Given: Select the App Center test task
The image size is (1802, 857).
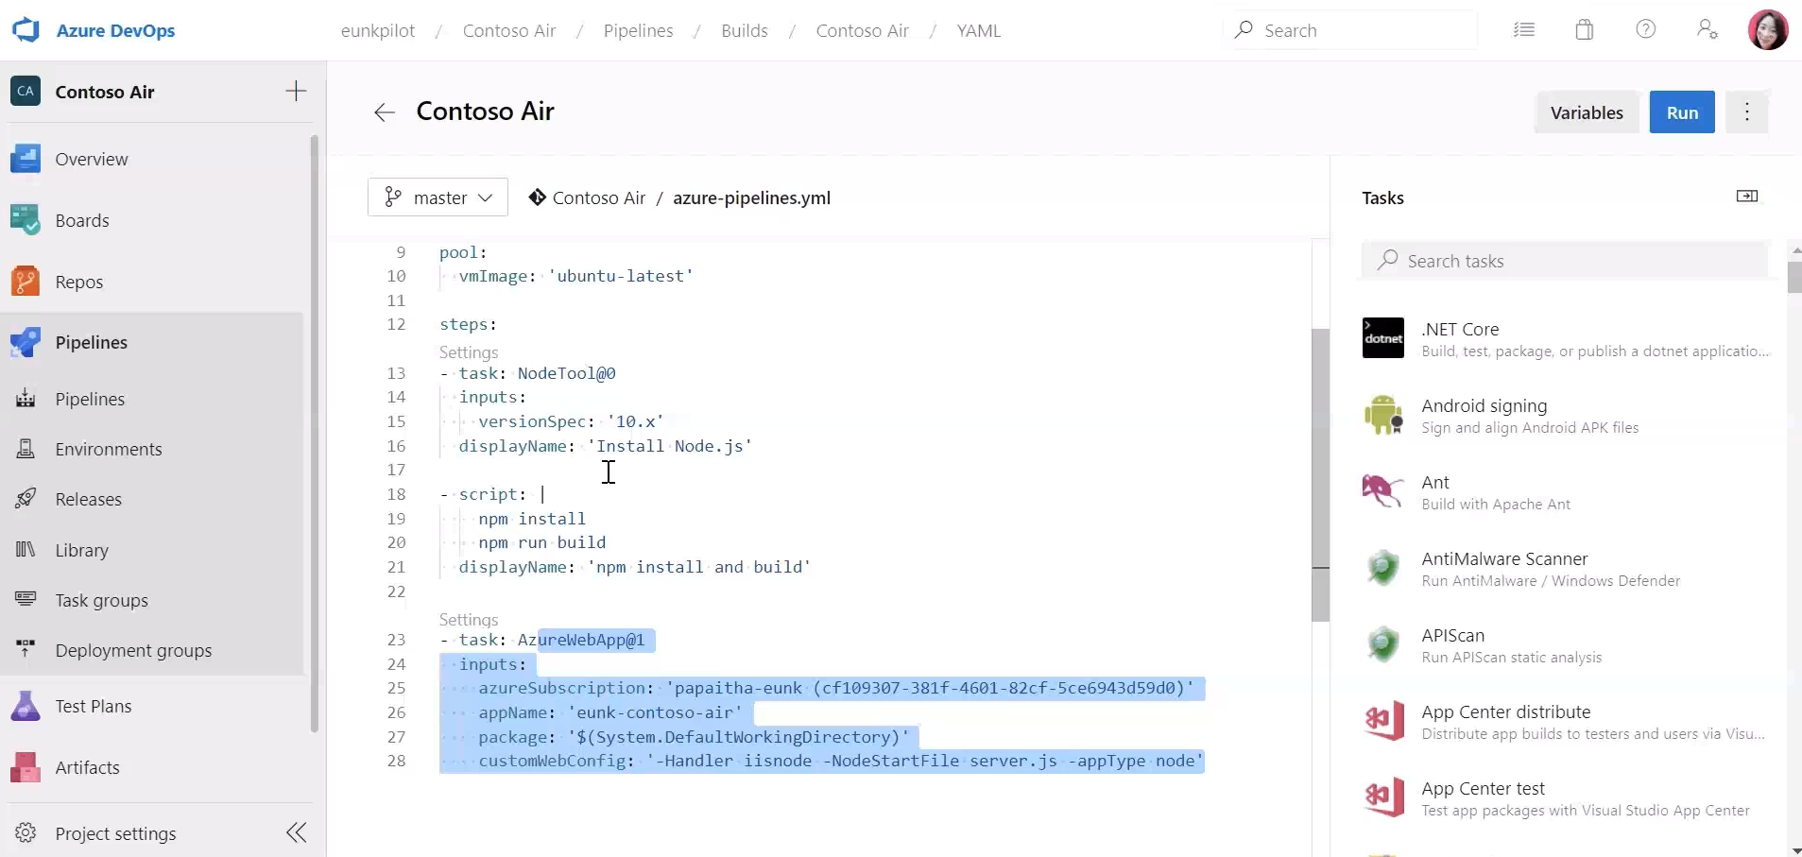Looking at the screenshot, I should click(x=1566, y=798).
